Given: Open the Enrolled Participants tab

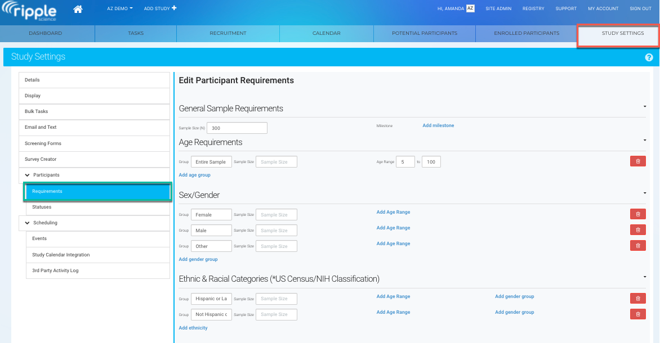Looking at the screenshot, I should click(x=527, y=33).
